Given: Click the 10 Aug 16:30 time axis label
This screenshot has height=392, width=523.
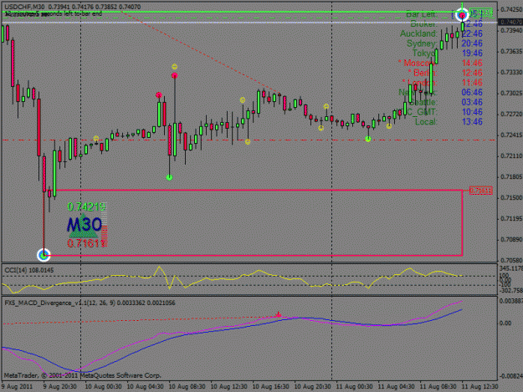Looking at the screenshot, I should (270, 387).
